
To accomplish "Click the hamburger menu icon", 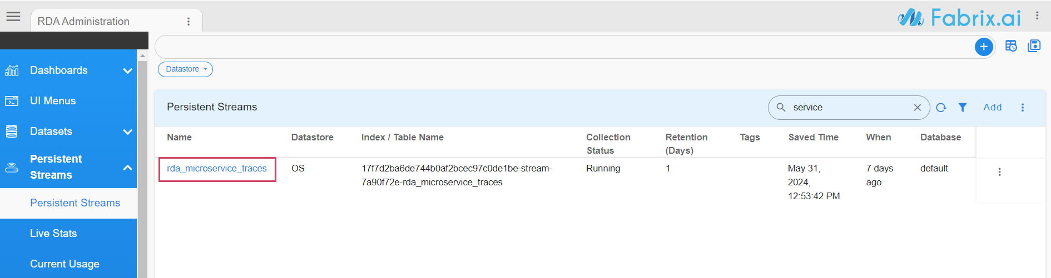I will tap(13, 17).
